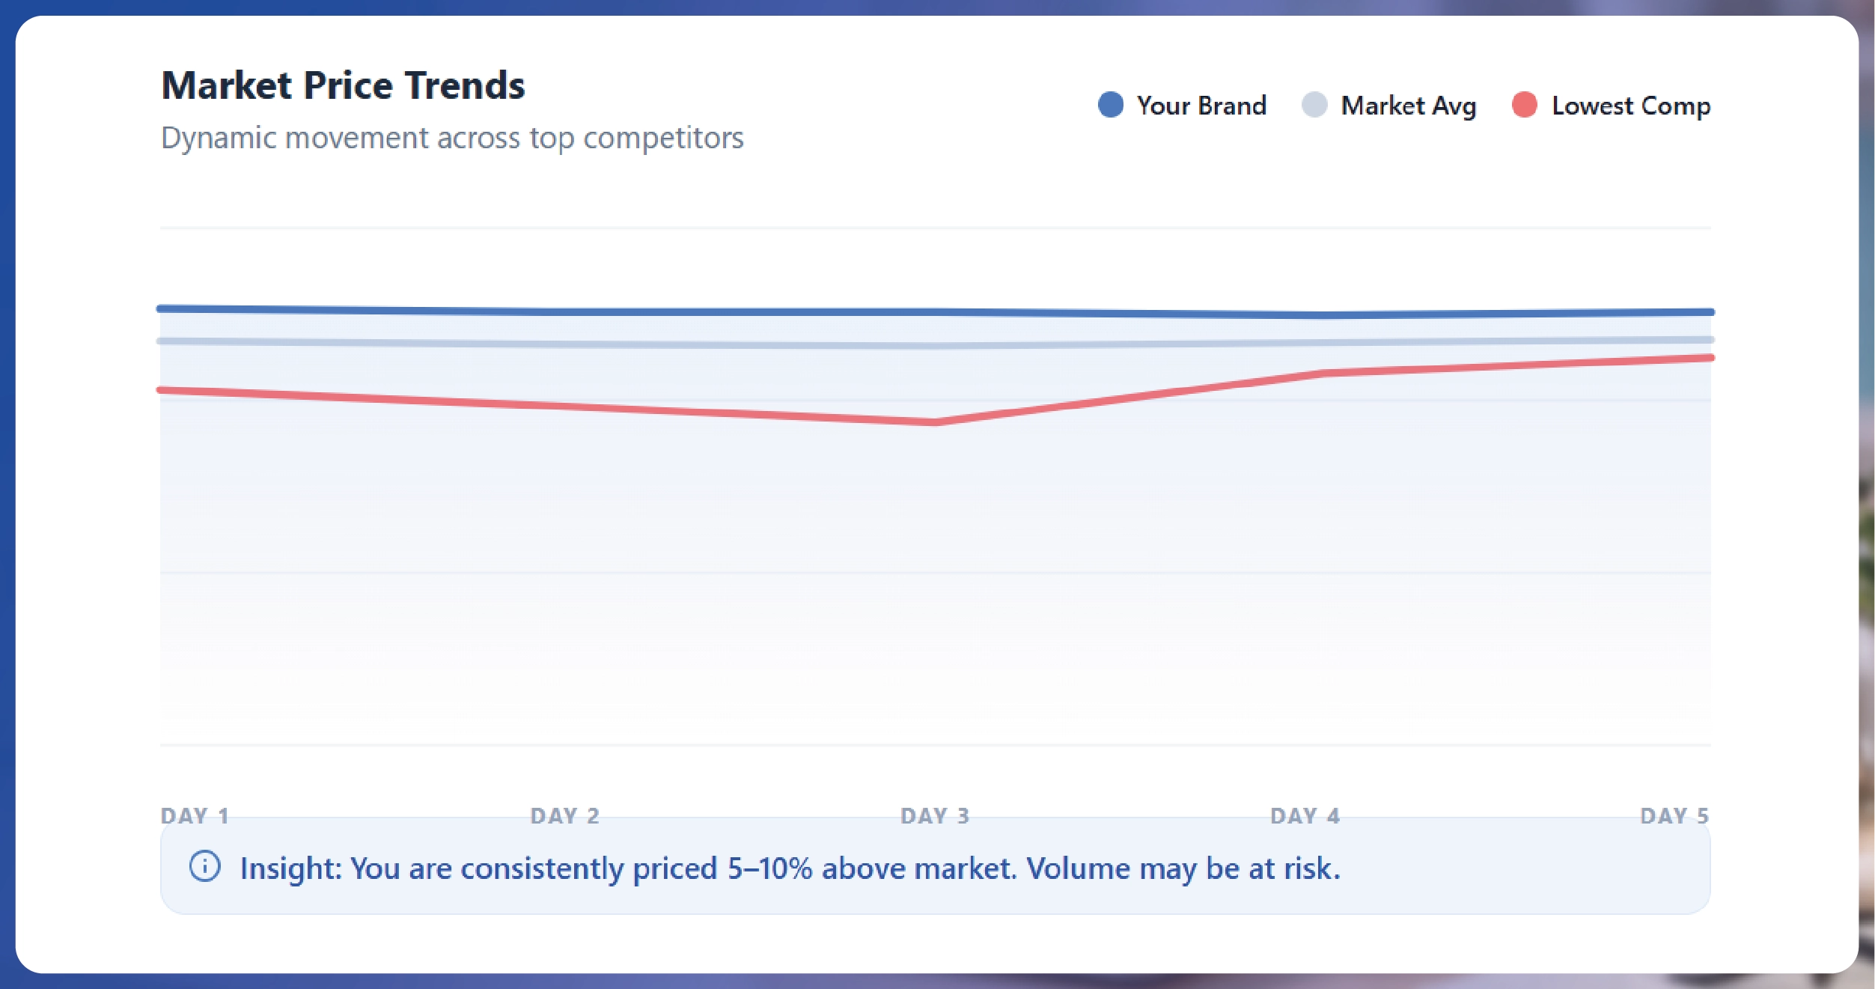Click the Insight text about pricing above market
The height and width of the screenshot is (989, 1875).
(x=790, y=868)
